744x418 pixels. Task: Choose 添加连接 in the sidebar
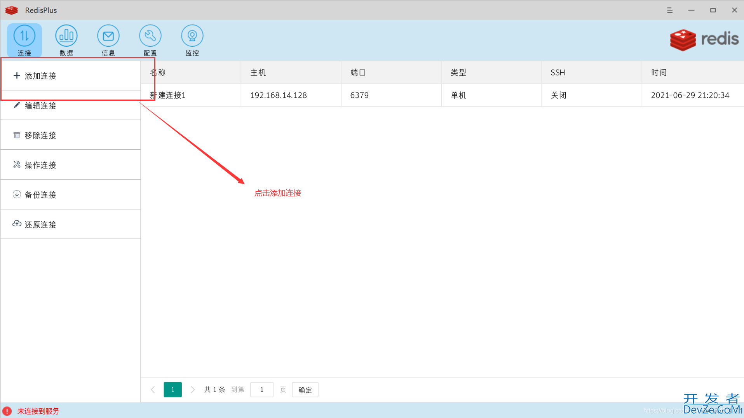[x=71, y=75]
